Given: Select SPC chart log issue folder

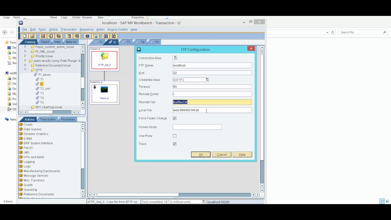Looking at the screenshot, I should click(x=49, y=107).
